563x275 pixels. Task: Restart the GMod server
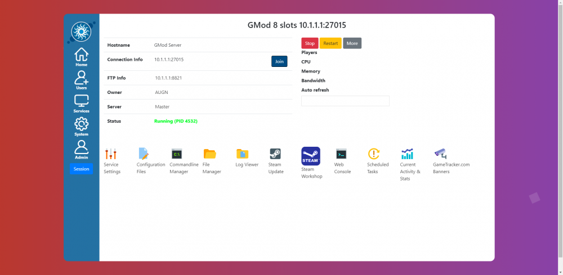pos(330,43)
